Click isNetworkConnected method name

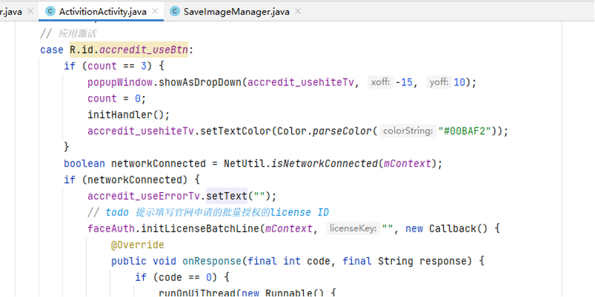coord(325,164)
